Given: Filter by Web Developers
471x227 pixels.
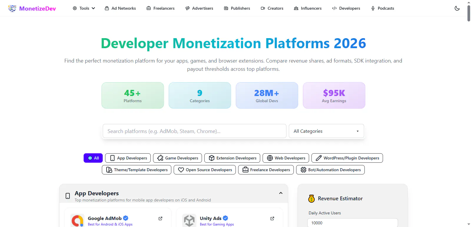Looking at the screenshot, I should 286,158.
